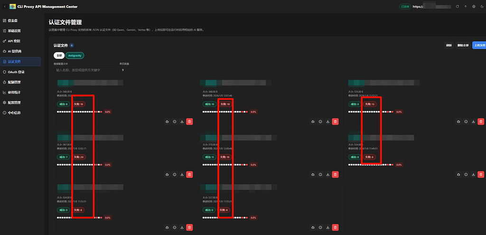
Task: Open the language globe icon menu
Action: point(474,7)
